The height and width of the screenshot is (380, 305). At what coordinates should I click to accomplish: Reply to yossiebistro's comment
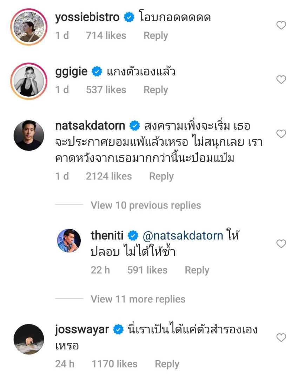coord(155,35)
